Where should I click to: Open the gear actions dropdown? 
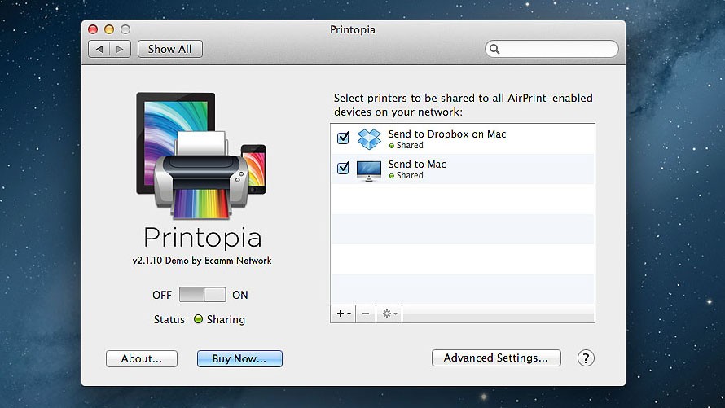(389, 314)
